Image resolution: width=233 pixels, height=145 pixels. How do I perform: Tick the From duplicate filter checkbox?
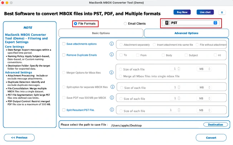[138, 55]
